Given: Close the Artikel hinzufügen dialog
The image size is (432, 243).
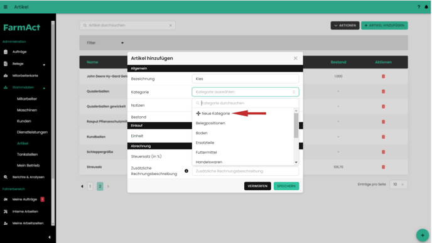Looking at the screenshot, I should (x=295, y=58).
